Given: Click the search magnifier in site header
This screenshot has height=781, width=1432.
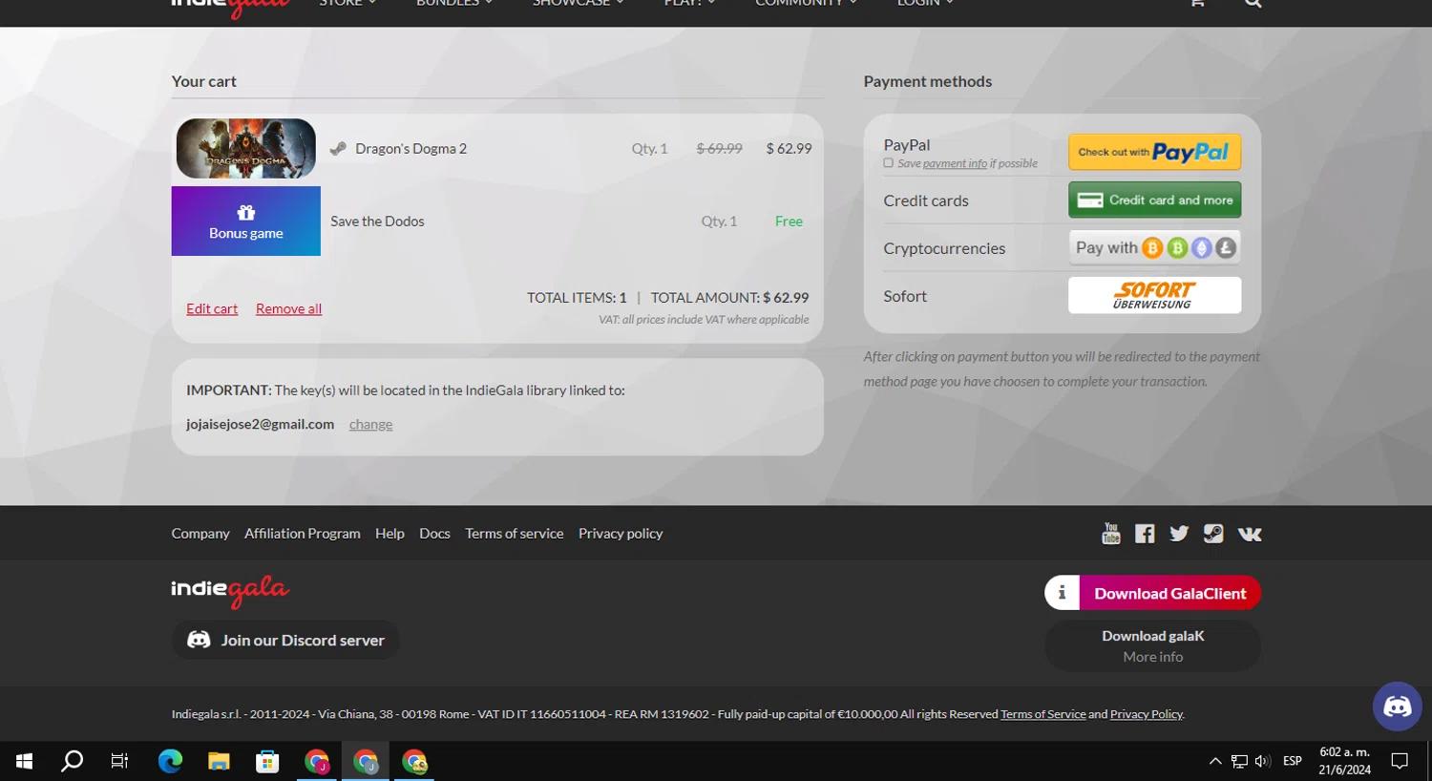Looking at the screenshot, I should click(1253, 4).
